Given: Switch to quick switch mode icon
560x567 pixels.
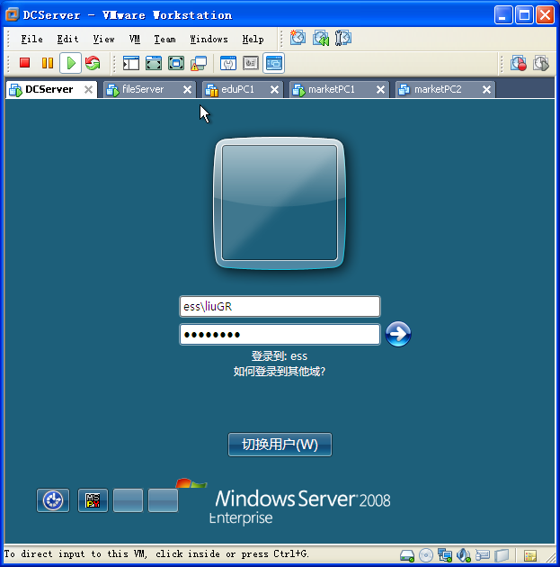Looking at the screenshot, I should pyautogui.click(x=154, y=63).
